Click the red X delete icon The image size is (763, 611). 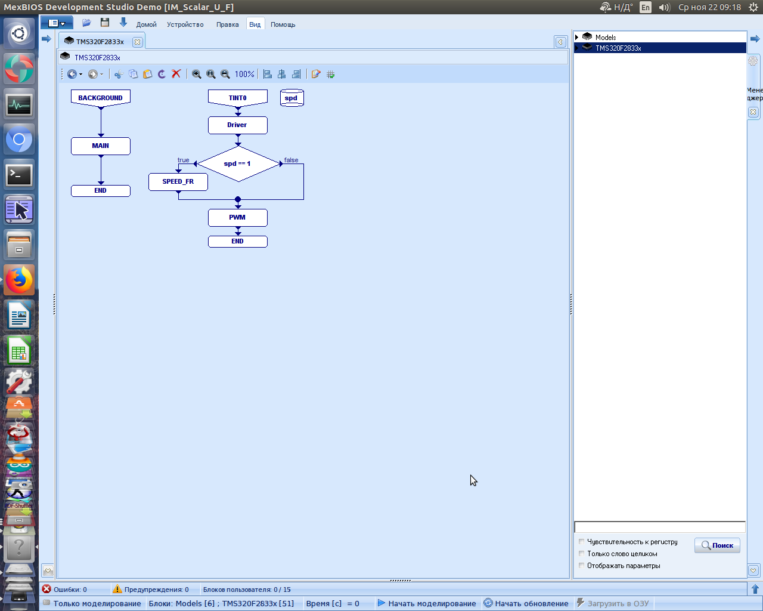pos(176,74)
